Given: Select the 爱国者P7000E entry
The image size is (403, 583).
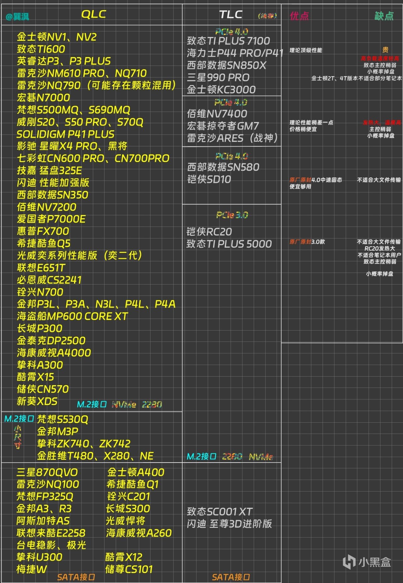Looking at the screenshot, I should 51,219.
